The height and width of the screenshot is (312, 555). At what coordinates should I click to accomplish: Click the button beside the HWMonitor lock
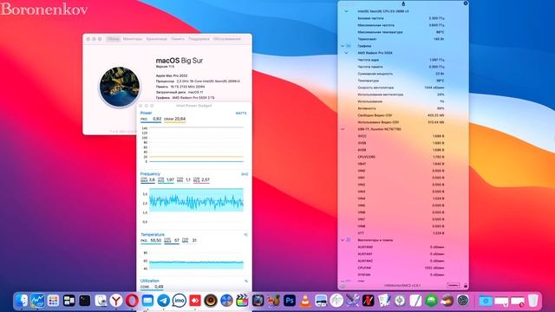pos(453,285)
